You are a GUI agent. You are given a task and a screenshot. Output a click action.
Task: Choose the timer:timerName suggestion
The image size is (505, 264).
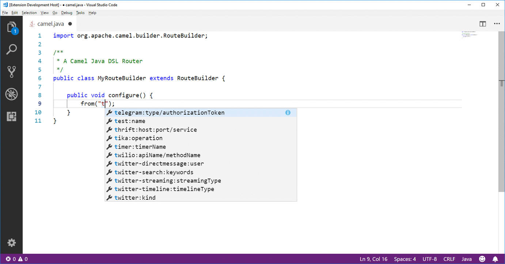click(201, 147)
